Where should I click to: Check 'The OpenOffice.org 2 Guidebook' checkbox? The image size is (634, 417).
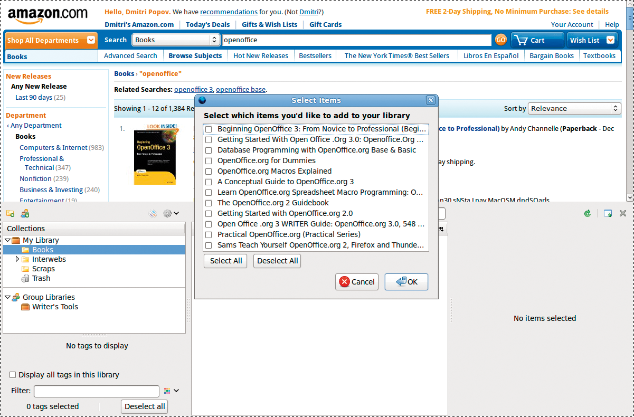click(x=209, y=203)
